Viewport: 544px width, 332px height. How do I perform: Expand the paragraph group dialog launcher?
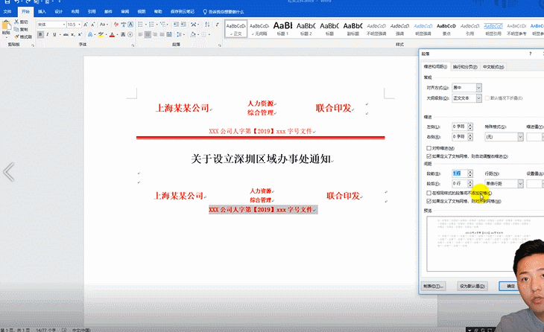click(x=219, y=45)
